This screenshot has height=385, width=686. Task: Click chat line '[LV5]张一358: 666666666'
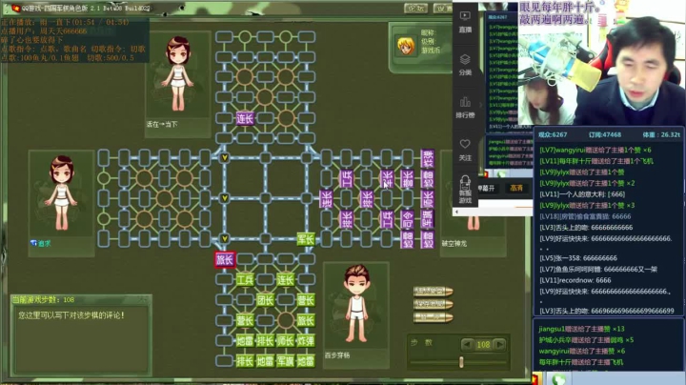click(578, 258)
